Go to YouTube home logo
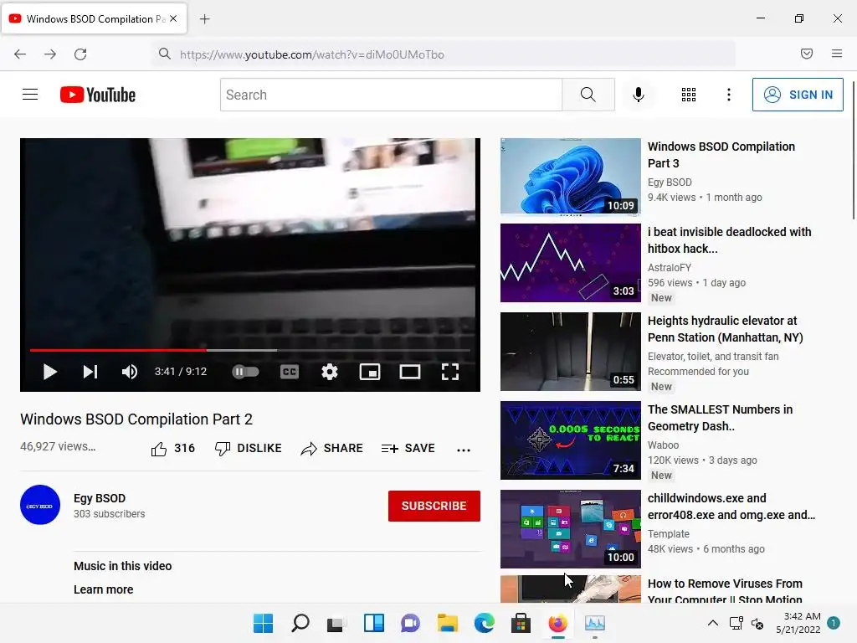 98,95
